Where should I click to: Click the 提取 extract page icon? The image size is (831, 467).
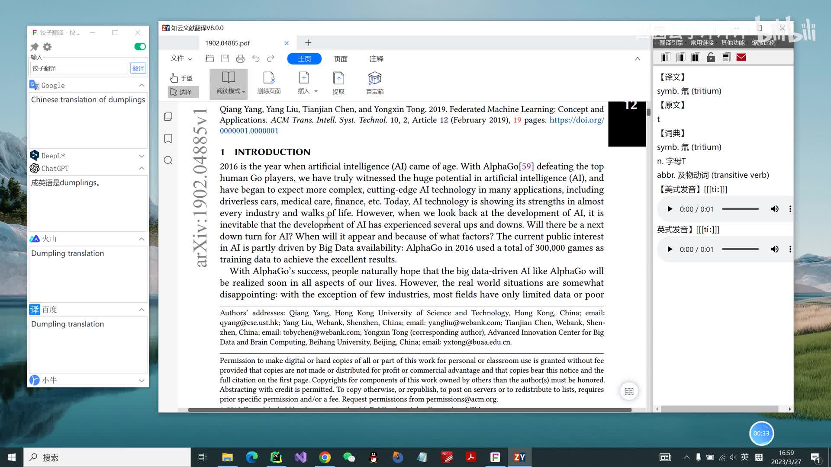(338, 83)
